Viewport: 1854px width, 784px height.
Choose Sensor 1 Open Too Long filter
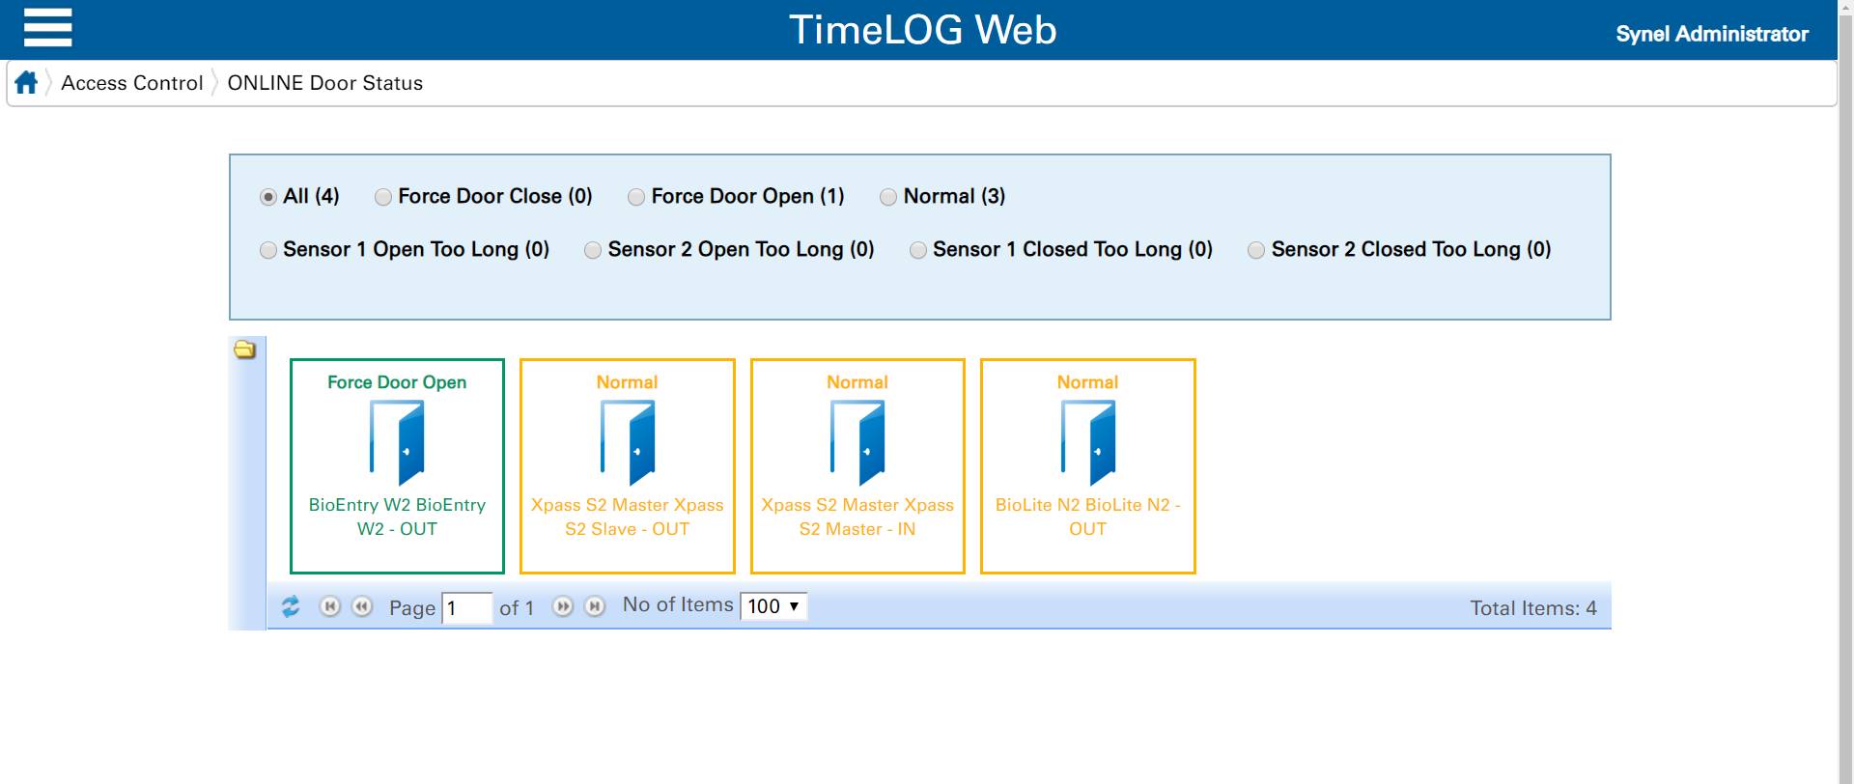click(268, 250)
